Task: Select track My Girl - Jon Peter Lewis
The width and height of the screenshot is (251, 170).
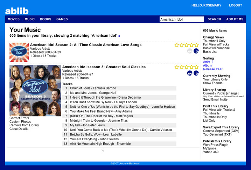Action: pyautogui.click(x=119, y=125)
